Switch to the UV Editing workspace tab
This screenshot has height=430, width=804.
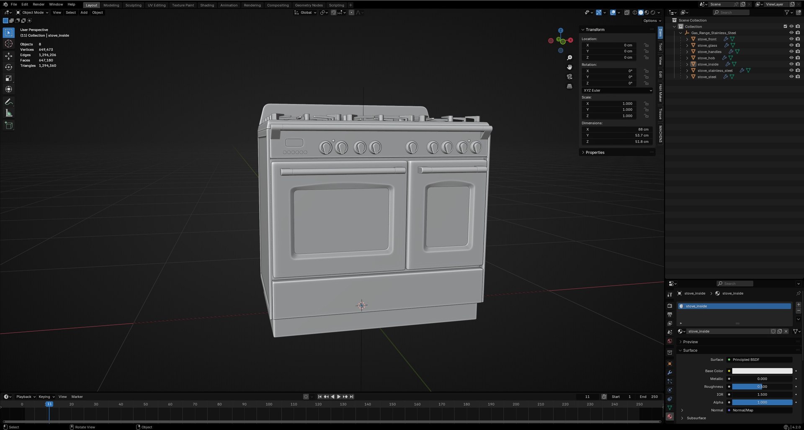(x=157, y=5)
